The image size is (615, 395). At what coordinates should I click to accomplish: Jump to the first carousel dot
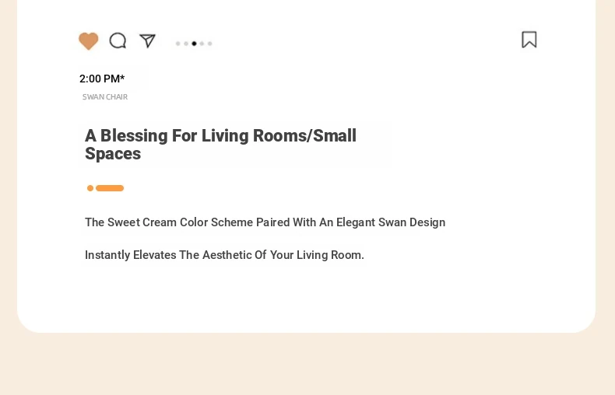pos(178,44)
